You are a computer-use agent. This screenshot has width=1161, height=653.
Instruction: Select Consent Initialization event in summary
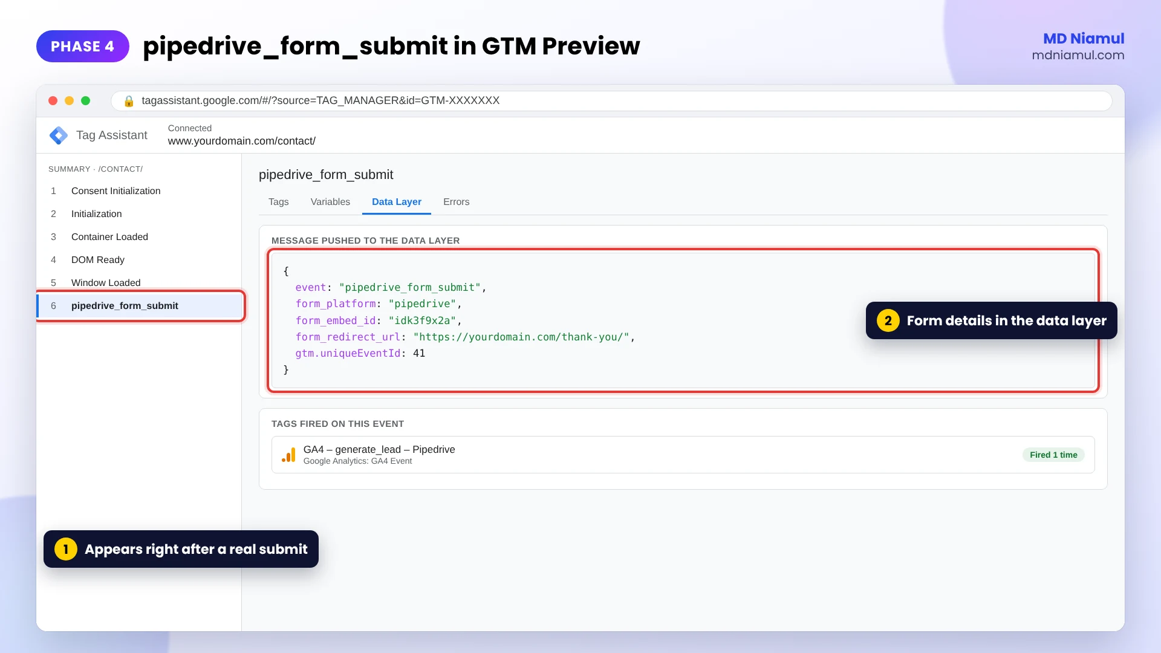(x=139, y=191)
